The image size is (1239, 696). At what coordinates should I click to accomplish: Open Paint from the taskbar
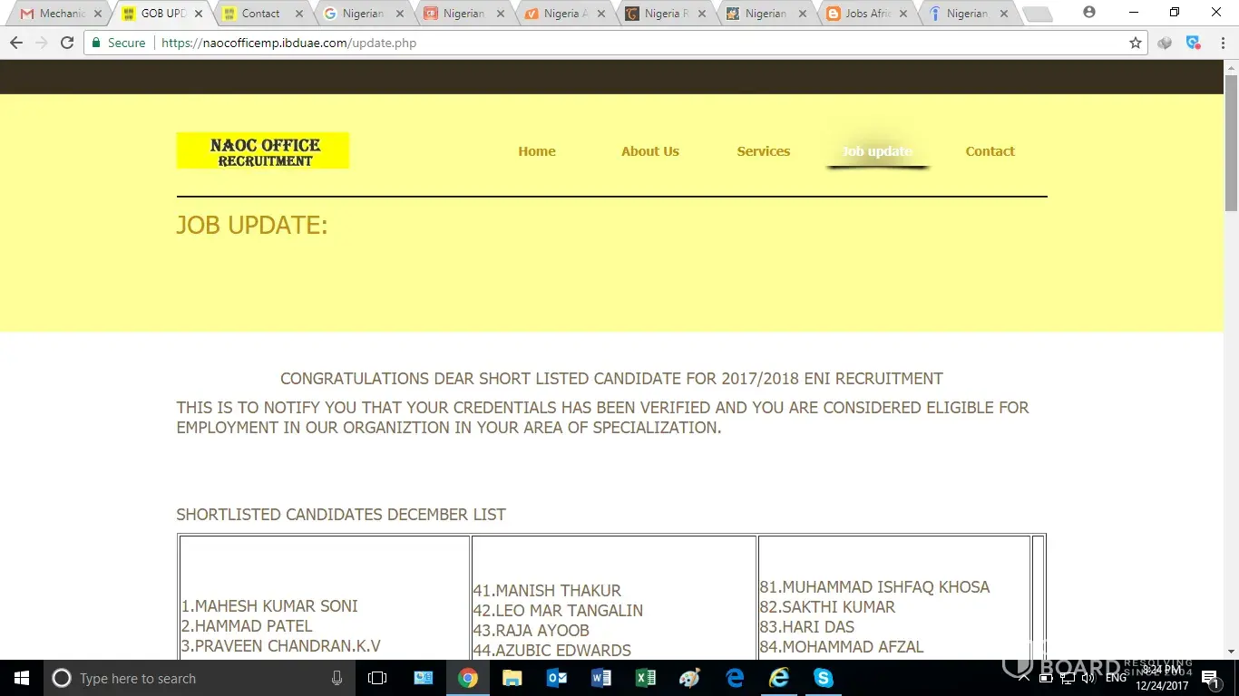(x=690, y=678)
